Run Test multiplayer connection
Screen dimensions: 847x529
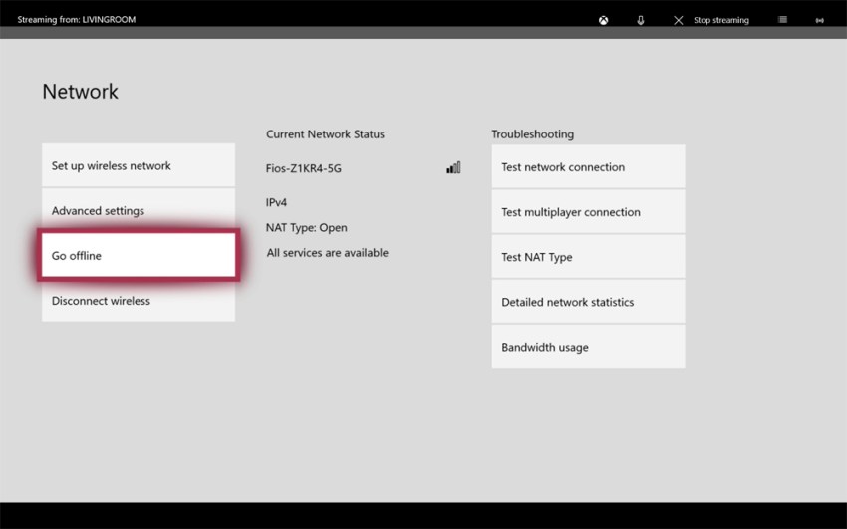pyautogui.click(x=588, y=211)
